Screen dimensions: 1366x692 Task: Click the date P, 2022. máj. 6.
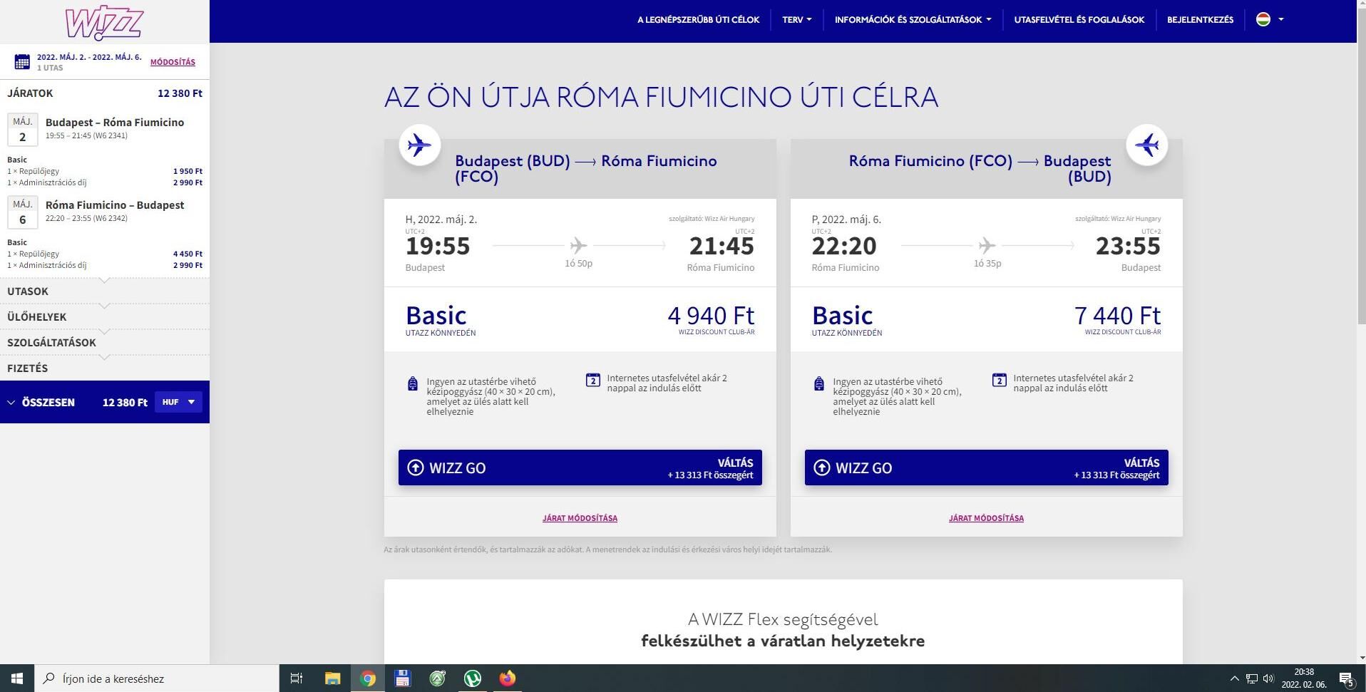tap(846, 220)
